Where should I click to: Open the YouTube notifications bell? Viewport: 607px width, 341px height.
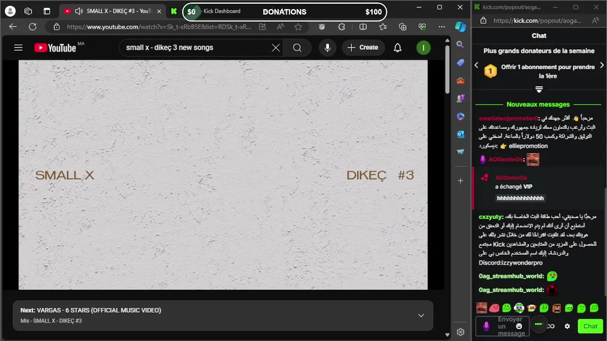[397, 47]
